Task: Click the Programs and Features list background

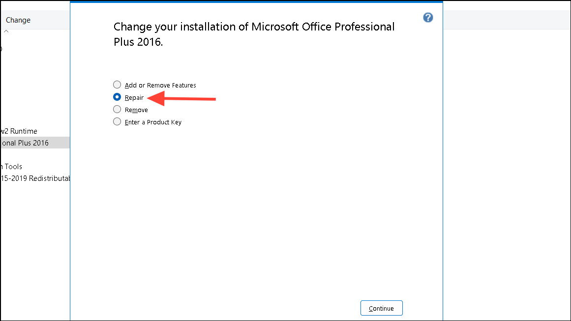Action: 34,236
